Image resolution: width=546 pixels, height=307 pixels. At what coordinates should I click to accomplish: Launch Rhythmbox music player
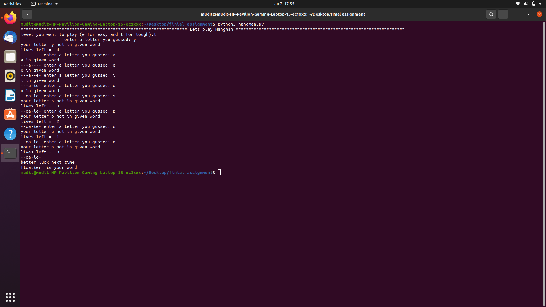pos(10,76)
